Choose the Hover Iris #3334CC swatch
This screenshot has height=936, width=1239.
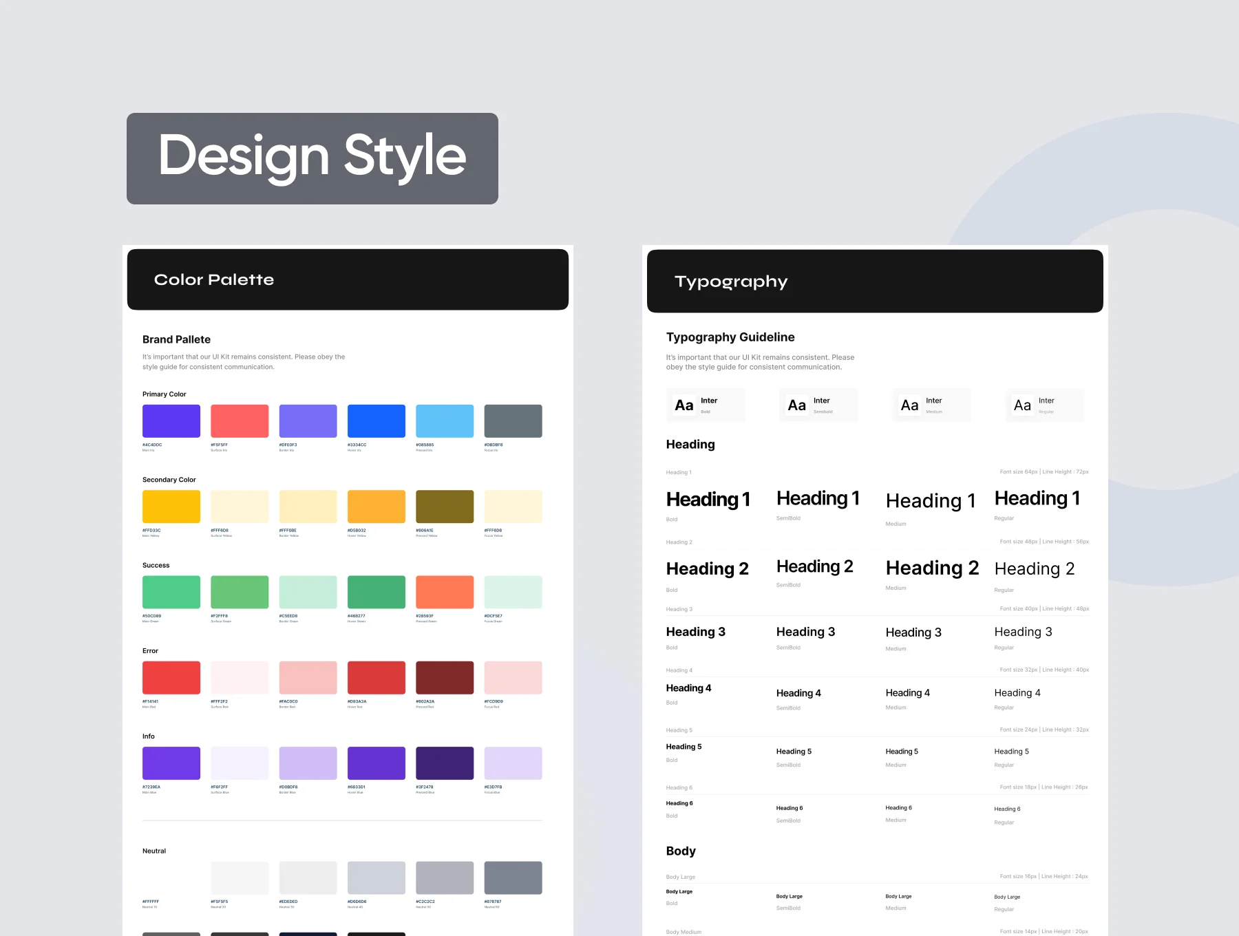377,421
